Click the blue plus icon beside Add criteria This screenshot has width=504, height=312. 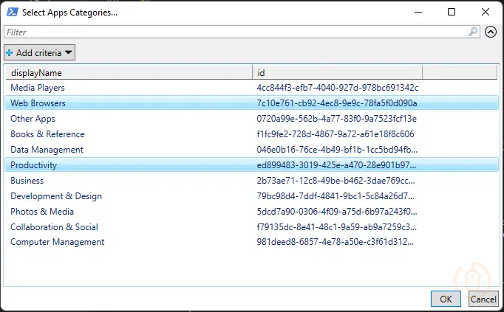pos(10,52)
